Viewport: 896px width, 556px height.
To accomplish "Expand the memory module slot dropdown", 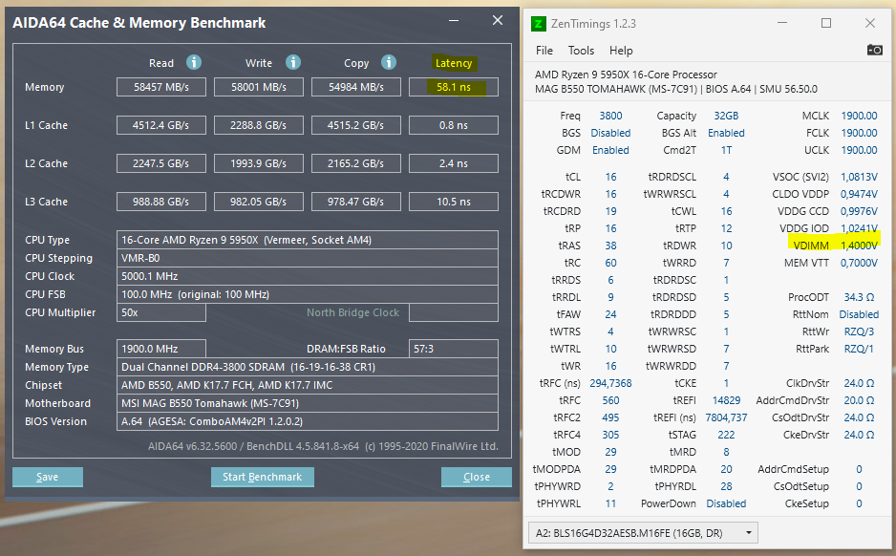I will pos(644,532).
